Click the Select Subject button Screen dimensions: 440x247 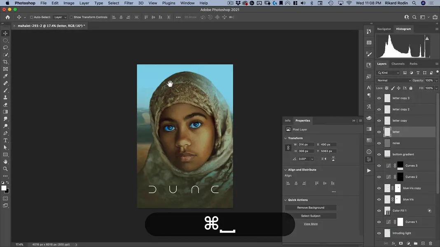click(311, 216)
